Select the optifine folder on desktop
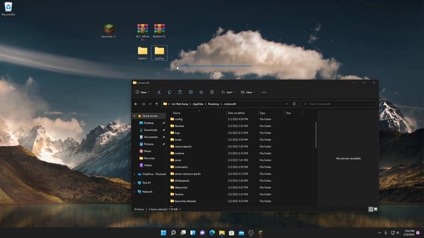Viewport: 424px width, 238px height. [x=159, y=53]
